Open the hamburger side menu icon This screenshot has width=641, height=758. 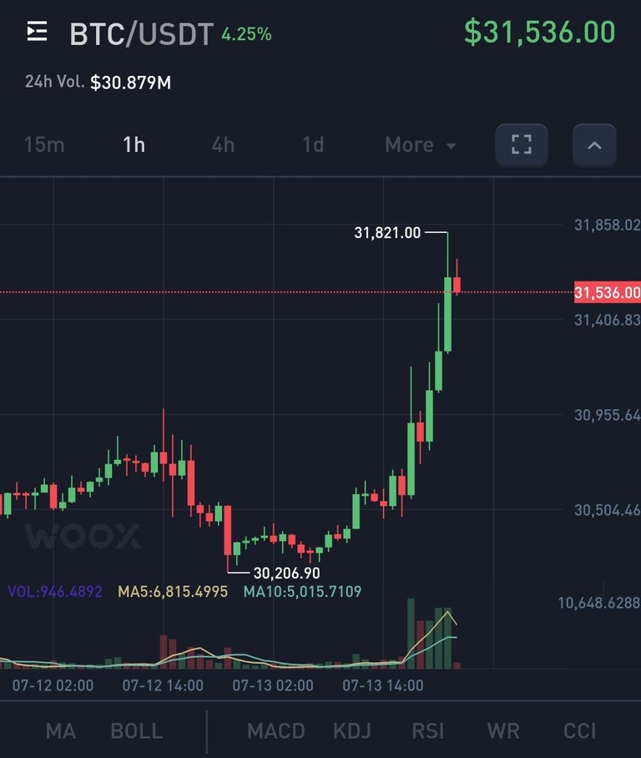37,33
